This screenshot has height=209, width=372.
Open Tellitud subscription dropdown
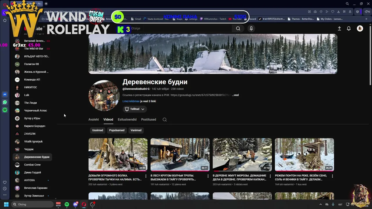pyautogui.click(x=135, y=109)
